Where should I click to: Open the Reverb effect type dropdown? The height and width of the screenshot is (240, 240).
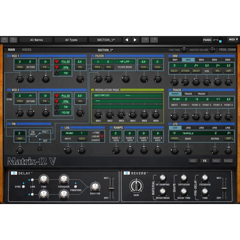[x=139, y=173]
